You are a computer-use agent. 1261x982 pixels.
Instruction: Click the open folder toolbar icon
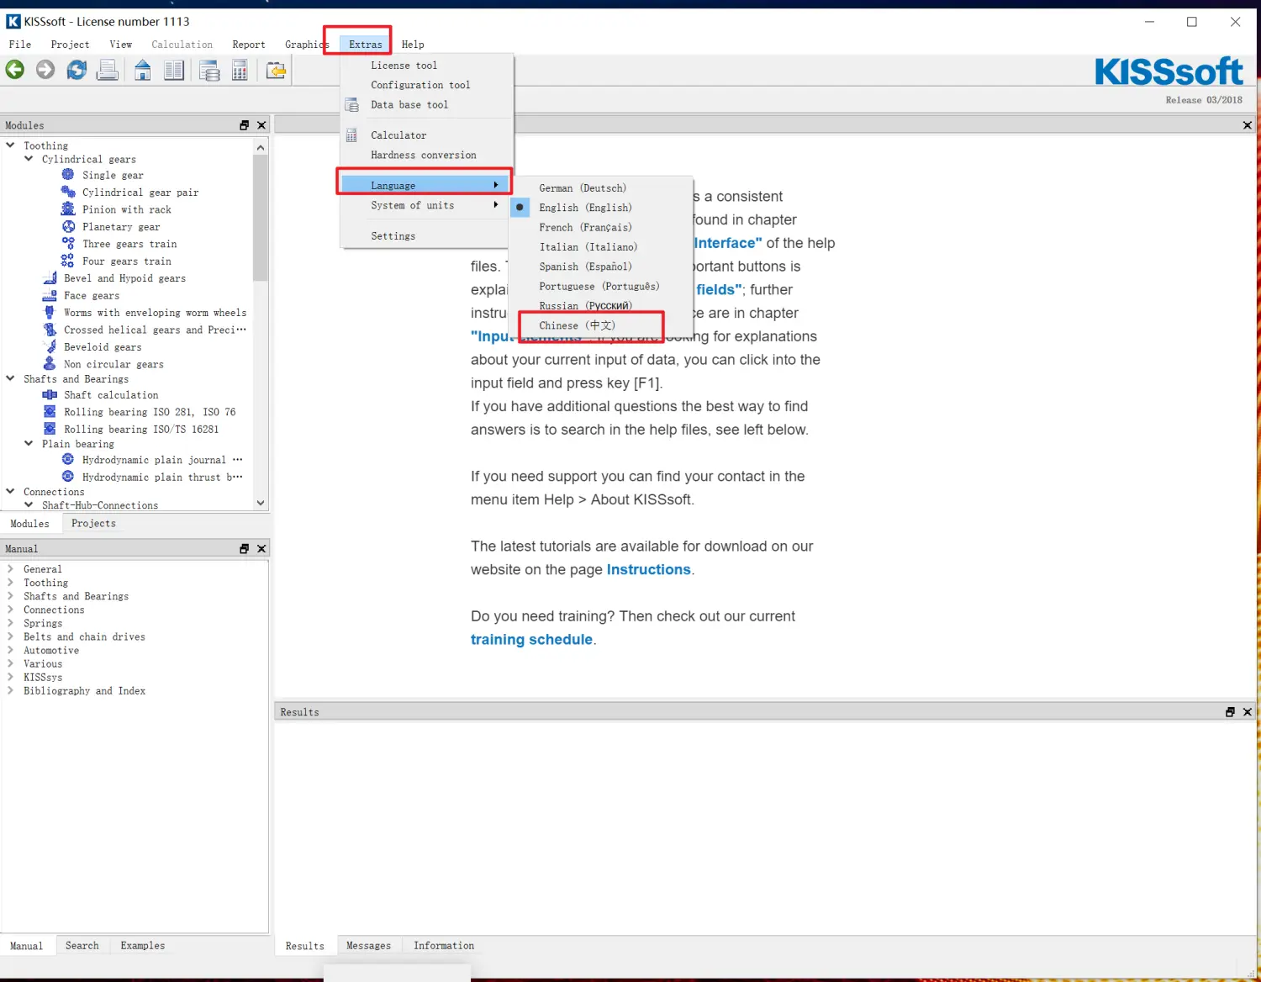(x=276, y=70)
